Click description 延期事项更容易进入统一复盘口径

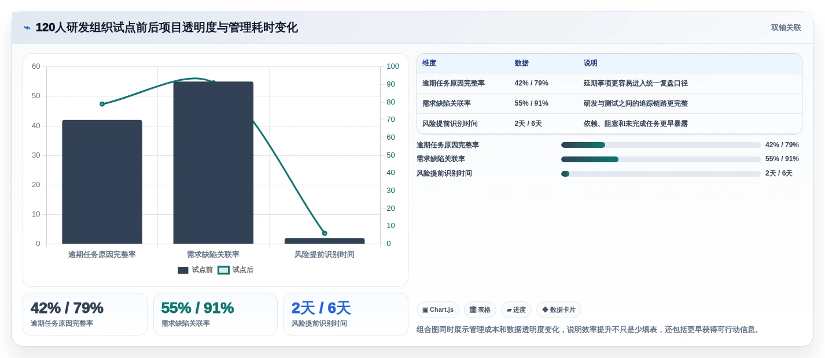[636, 83]
